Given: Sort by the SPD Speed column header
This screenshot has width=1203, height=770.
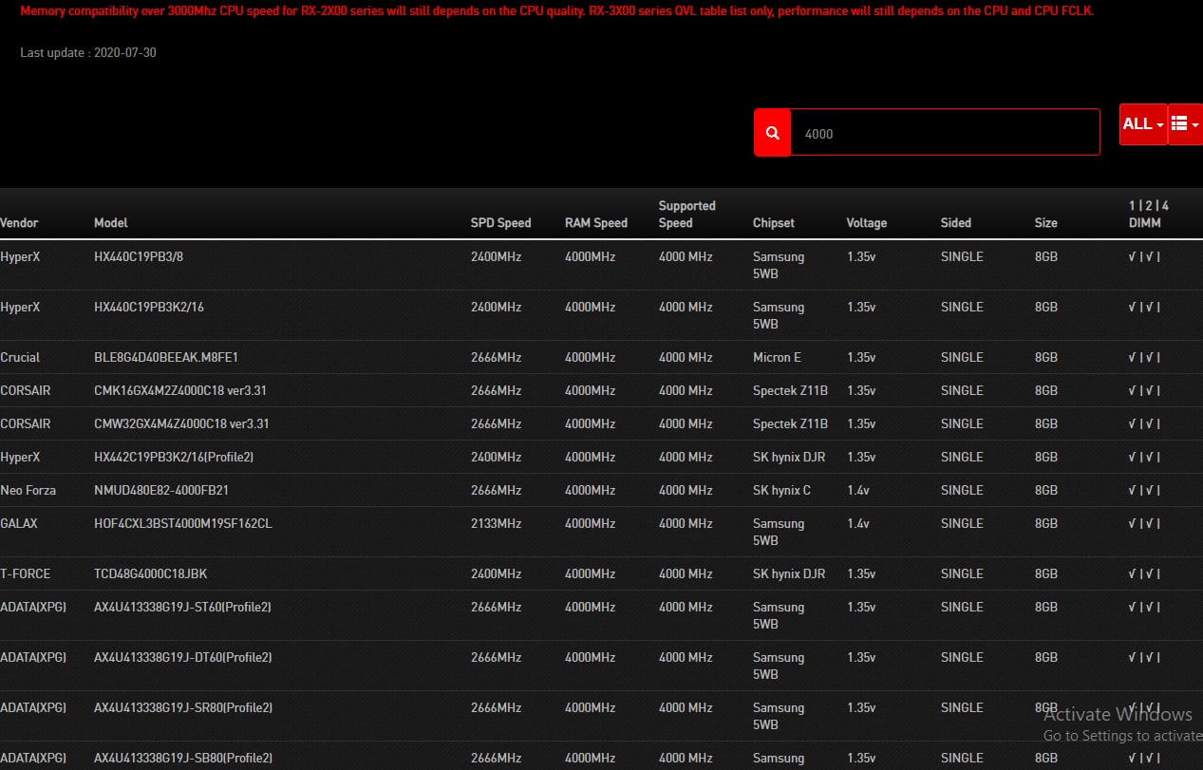Looking at the screenshot, I should pos(500,223).
